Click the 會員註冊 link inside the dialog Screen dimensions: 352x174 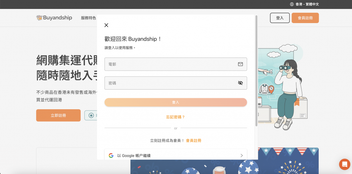194,141
